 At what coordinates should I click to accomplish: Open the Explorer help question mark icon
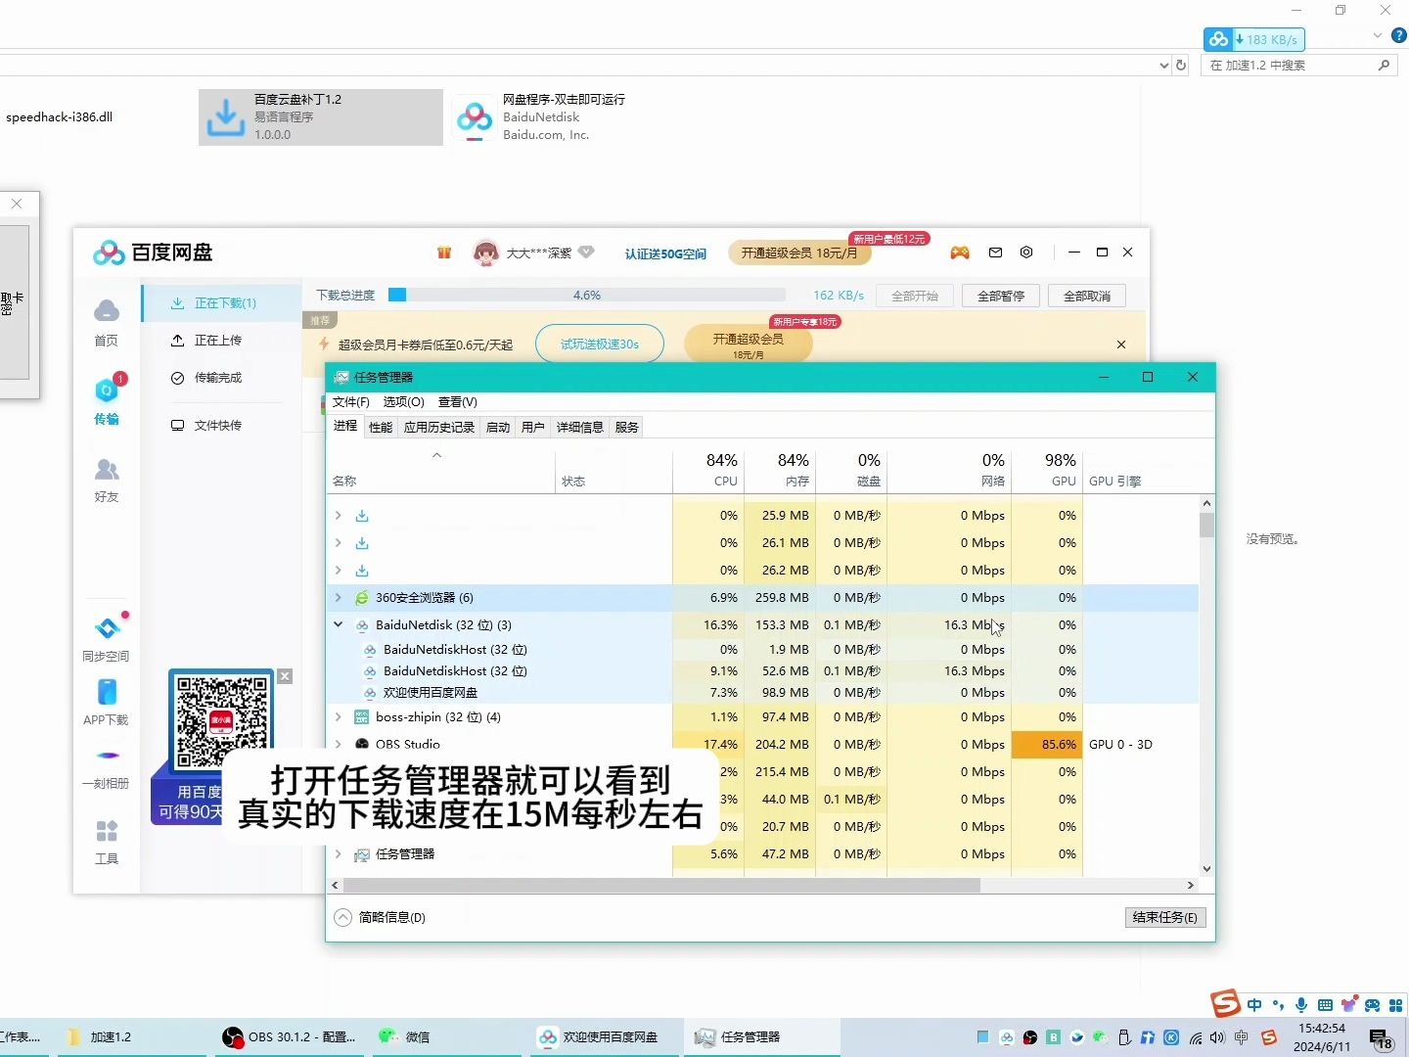point(1399,35)
